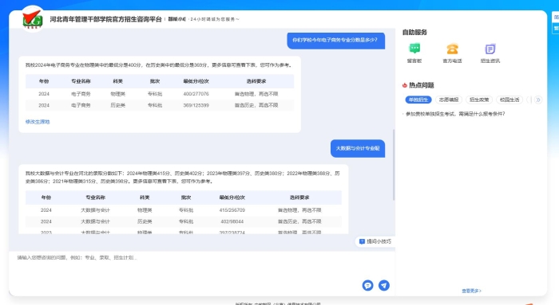Click the 专业名称 header in first table
559x305 pixels.
(81, 81)
